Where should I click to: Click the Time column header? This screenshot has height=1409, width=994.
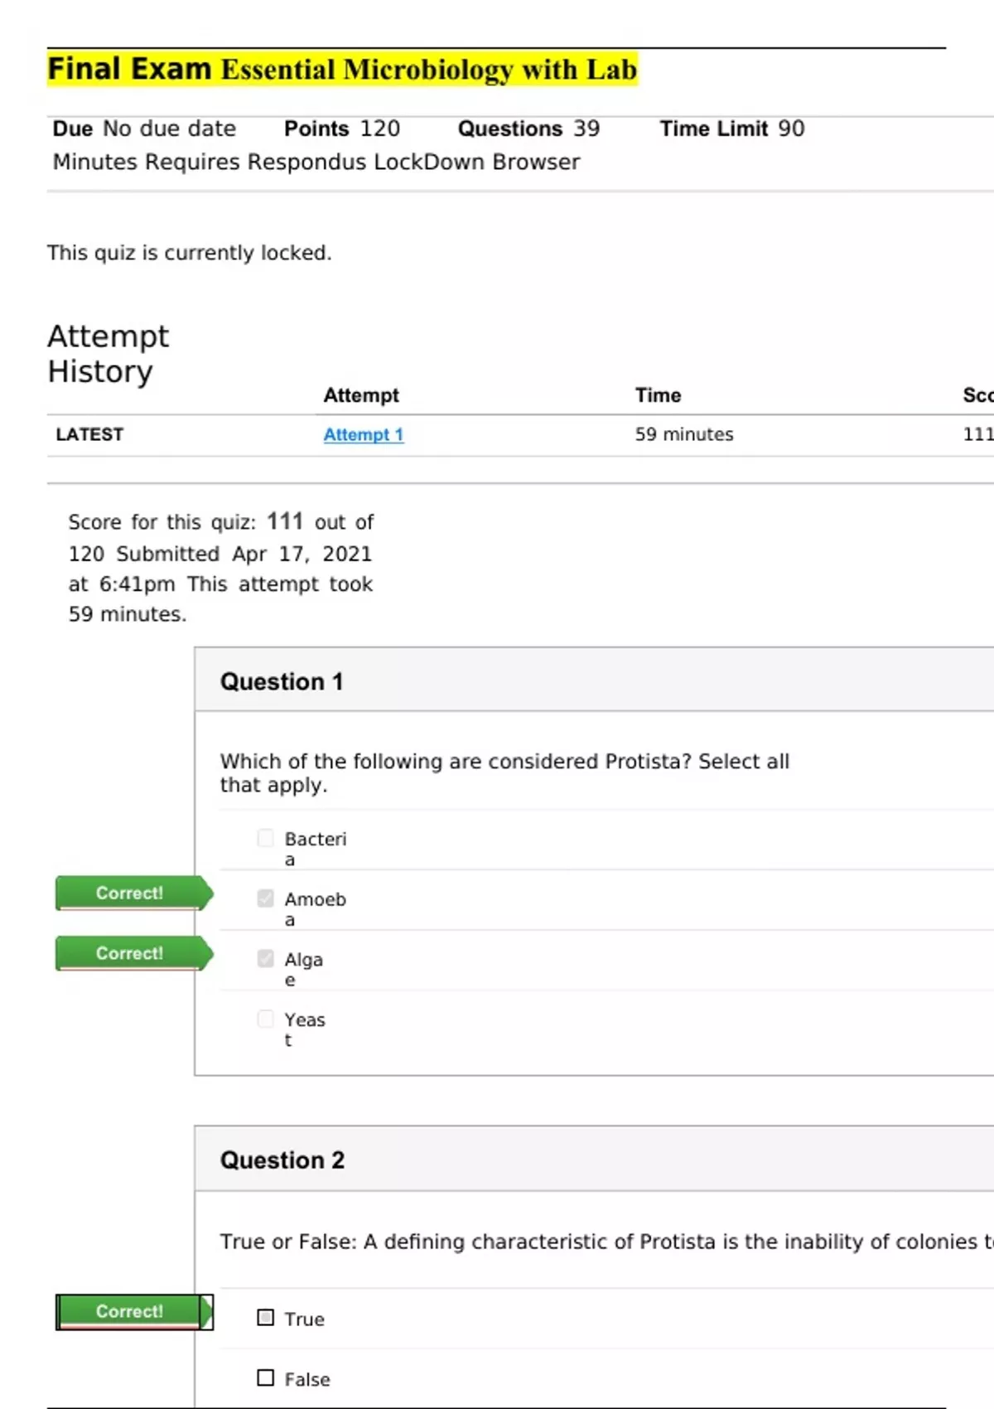[658, 395]
